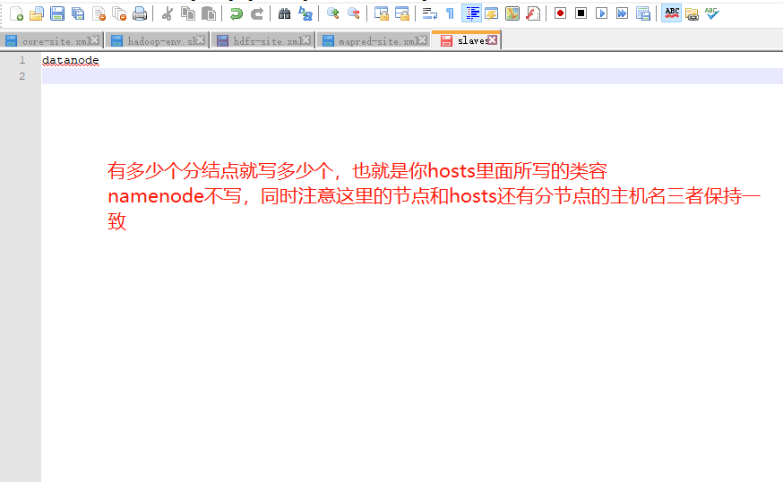Click line number 1 in the margin
Screen dimensions: 783x482
[x=22, y=60]
